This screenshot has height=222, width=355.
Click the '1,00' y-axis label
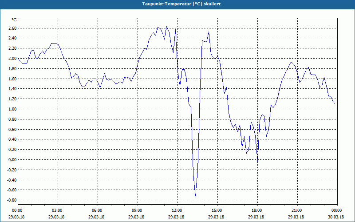tap(13, 109)
